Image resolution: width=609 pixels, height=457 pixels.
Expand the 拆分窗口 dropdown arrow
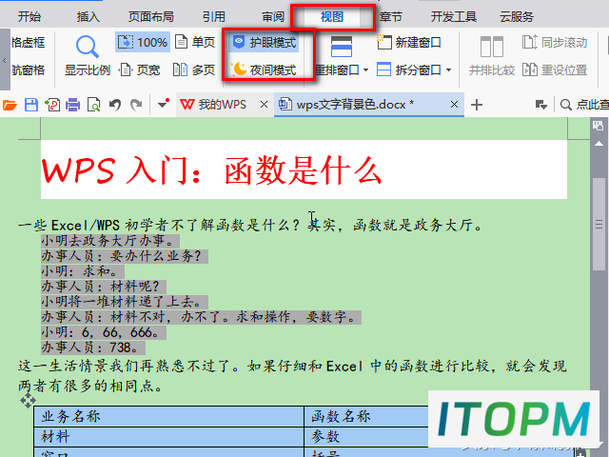(448, 70)
